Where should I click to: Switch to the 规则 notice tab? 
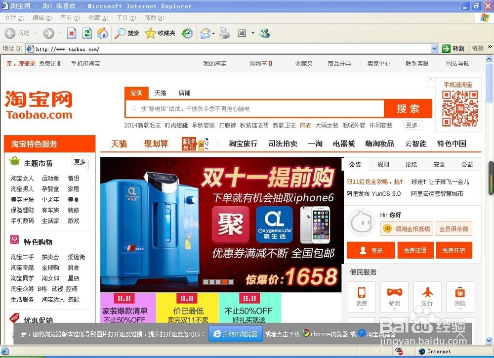(x=383, y=164)
